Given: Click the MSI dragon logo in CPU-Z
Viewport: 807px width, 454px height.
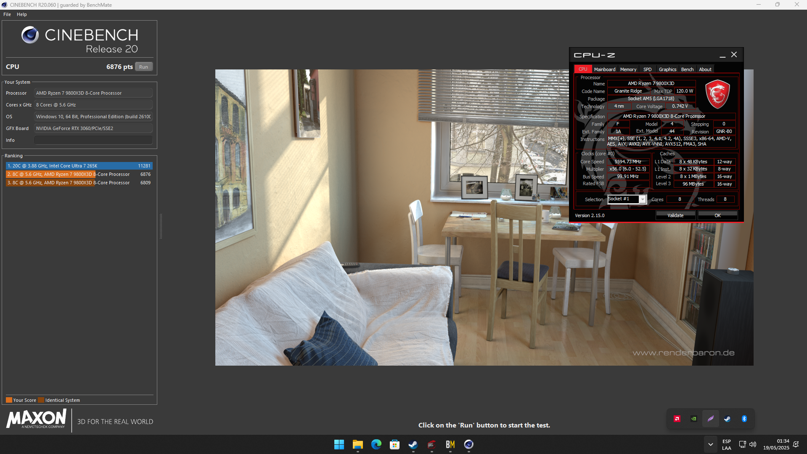Looking at the screenshot, I should coord(717,94).
